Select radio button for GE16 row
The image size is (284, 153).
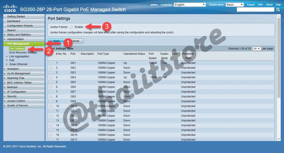pyautogui.click(x=51, y=135)
